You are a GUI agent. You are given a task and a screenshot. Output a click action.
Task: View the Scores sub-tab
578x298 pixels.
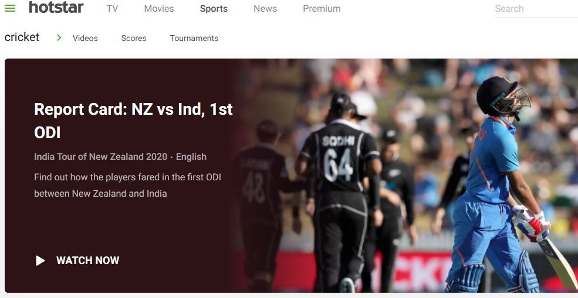(x=134, y=38)
